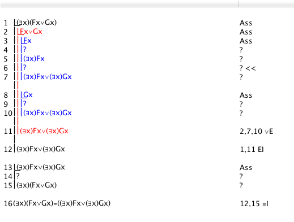Click the '2,7,10 ∨E' justification
The image size is (294, 222).
click(x=257, y=132)
